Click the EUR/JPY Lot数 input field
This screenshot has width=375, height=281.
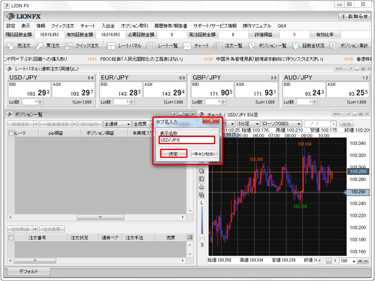[121, 102]
